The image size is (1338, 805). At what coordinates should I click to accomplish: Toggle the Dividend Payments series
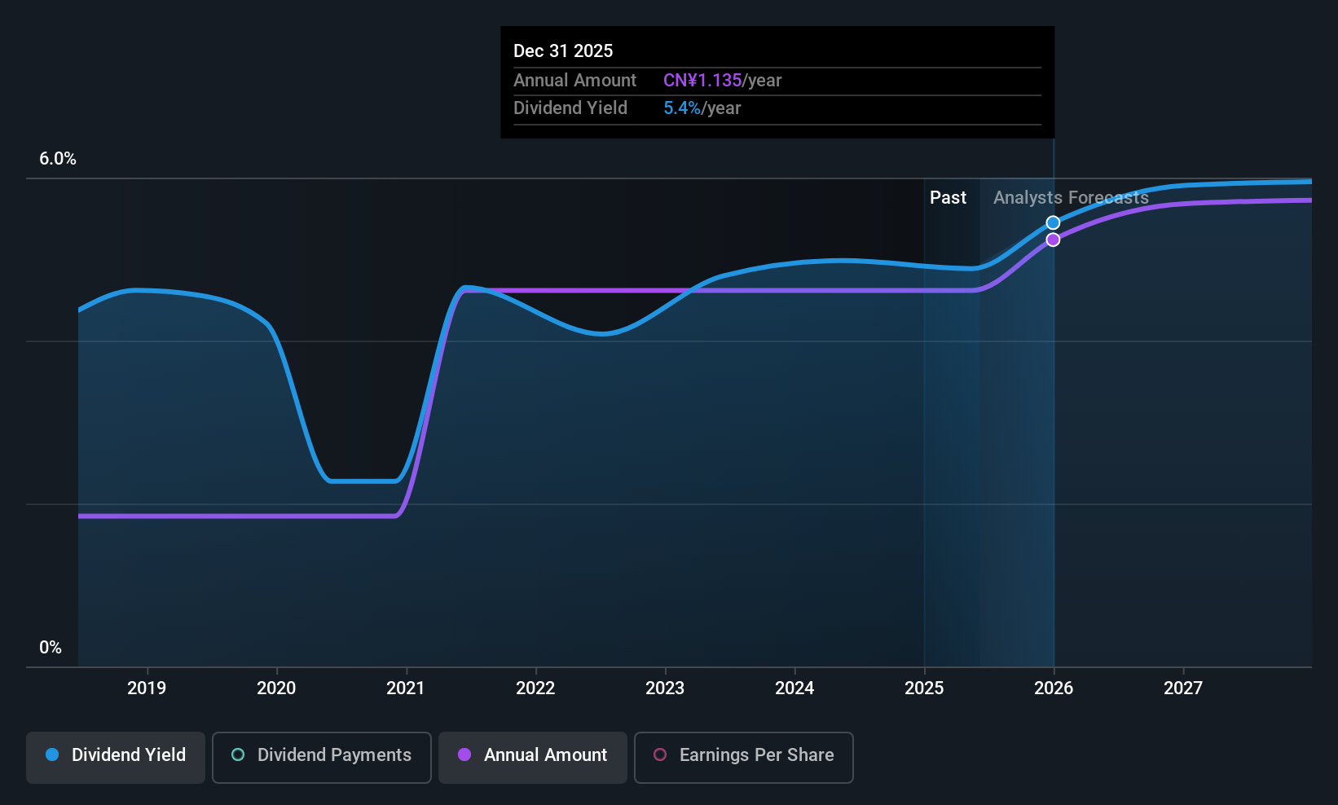[x=321, y=757]
